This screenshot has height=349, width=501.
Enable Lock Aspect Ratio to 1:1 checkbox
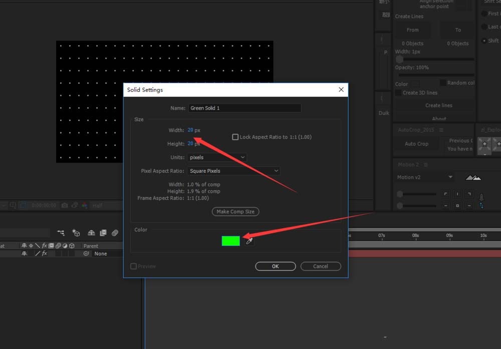click(x=235, y=137)
